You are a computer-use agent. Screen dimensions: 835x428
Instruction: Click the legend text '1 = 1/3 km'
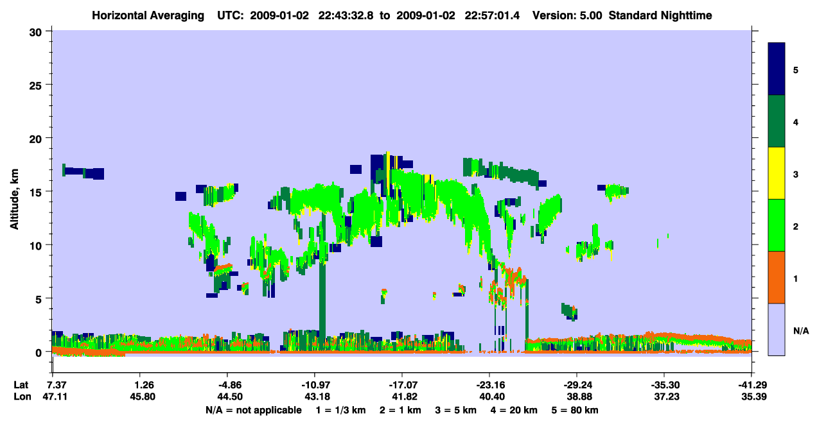coord(340,410)
